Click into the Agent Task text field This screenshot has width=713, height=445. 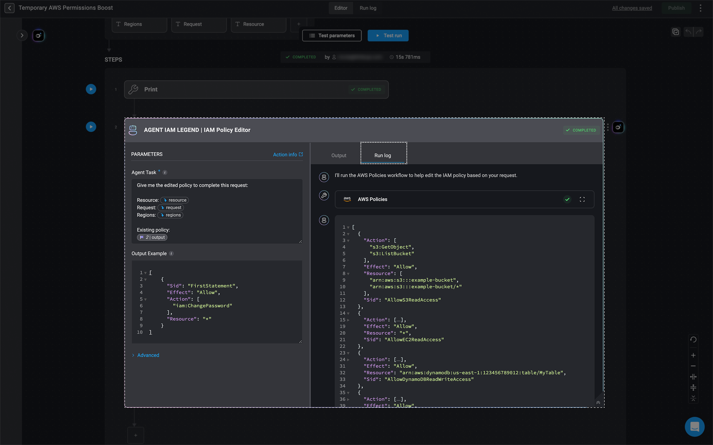click(x=217, y=211)
